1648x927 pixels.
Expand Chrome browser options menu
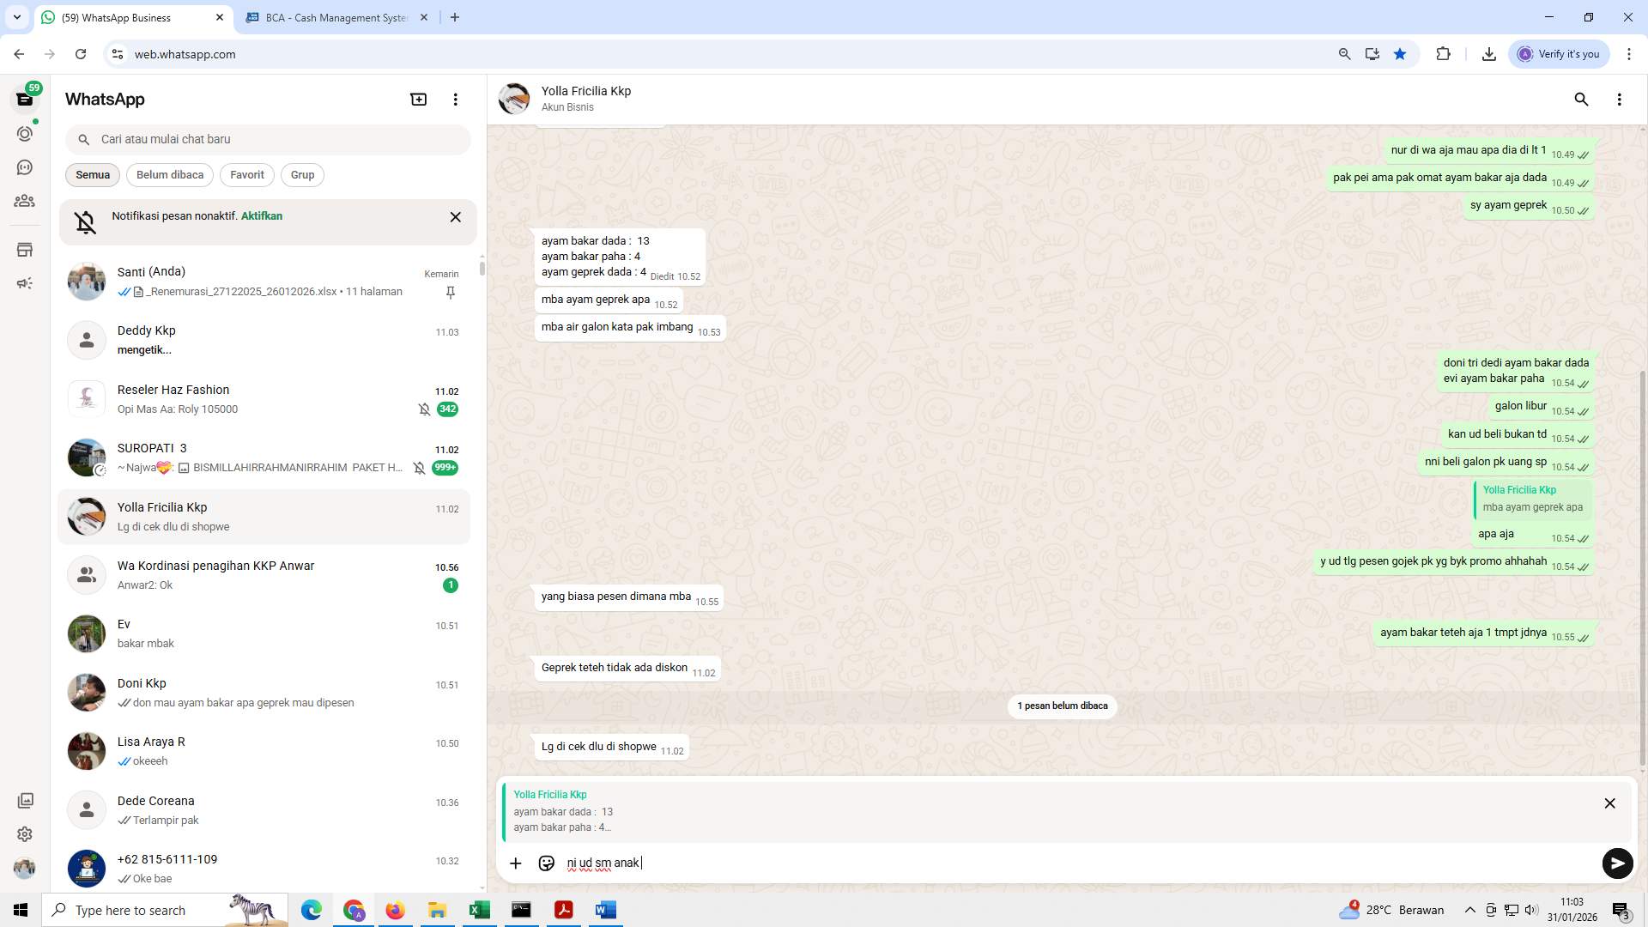point(1629,53)
